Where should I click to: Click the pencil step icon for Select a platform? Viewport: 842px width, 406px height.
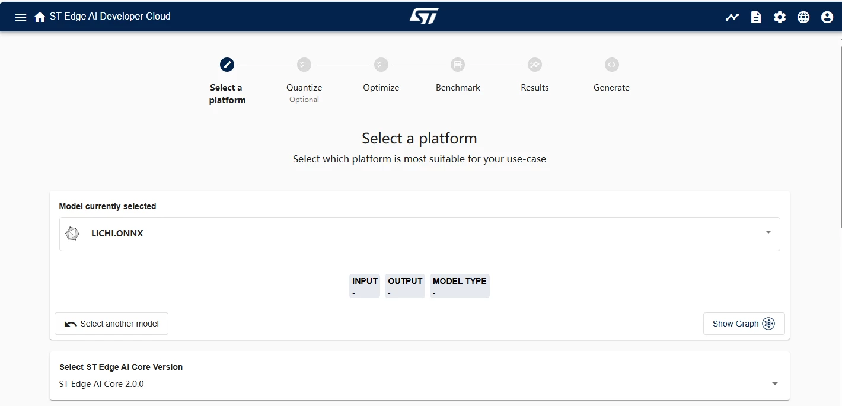[227, 65]
